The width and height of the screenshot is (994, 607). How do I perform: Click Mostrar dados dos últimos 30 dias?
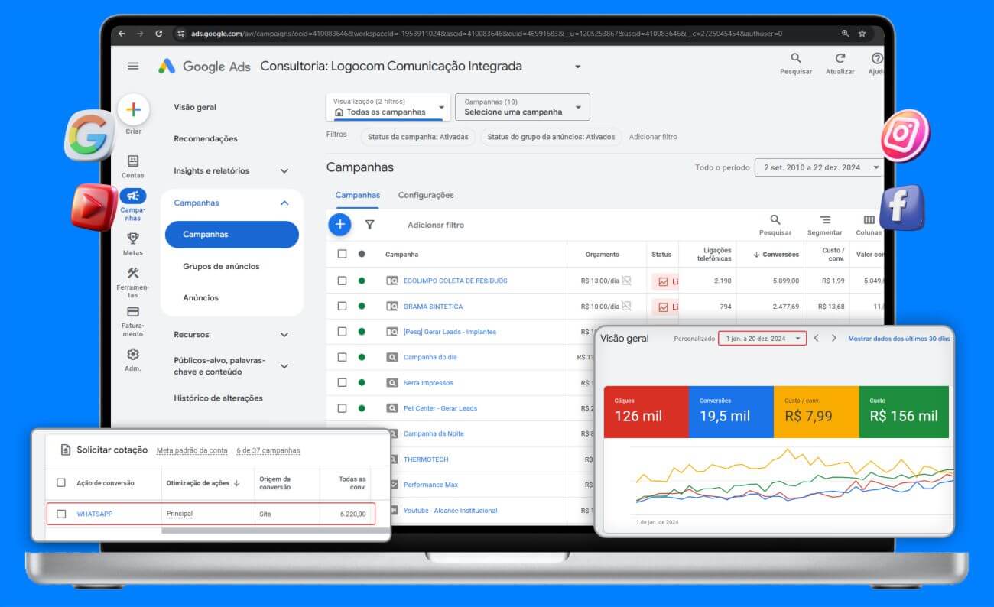pyautogui.click(x=899, y=338)
